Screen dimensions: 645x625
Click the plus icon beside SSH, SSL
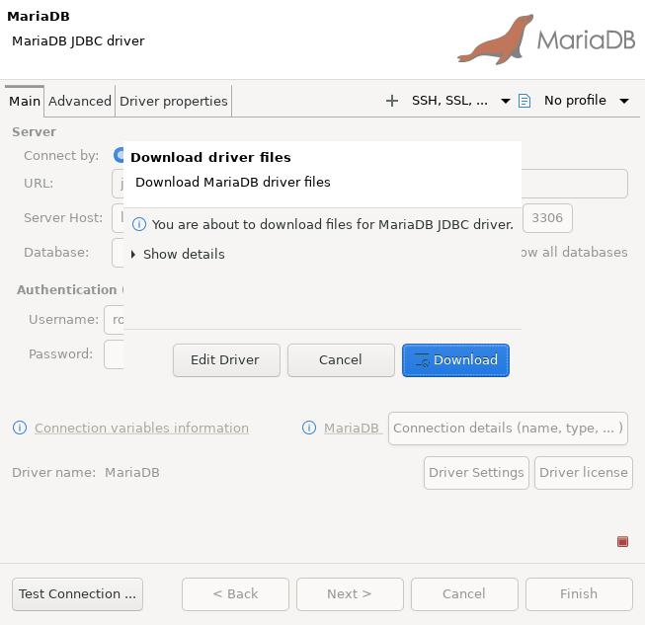(x=392, y=101)
